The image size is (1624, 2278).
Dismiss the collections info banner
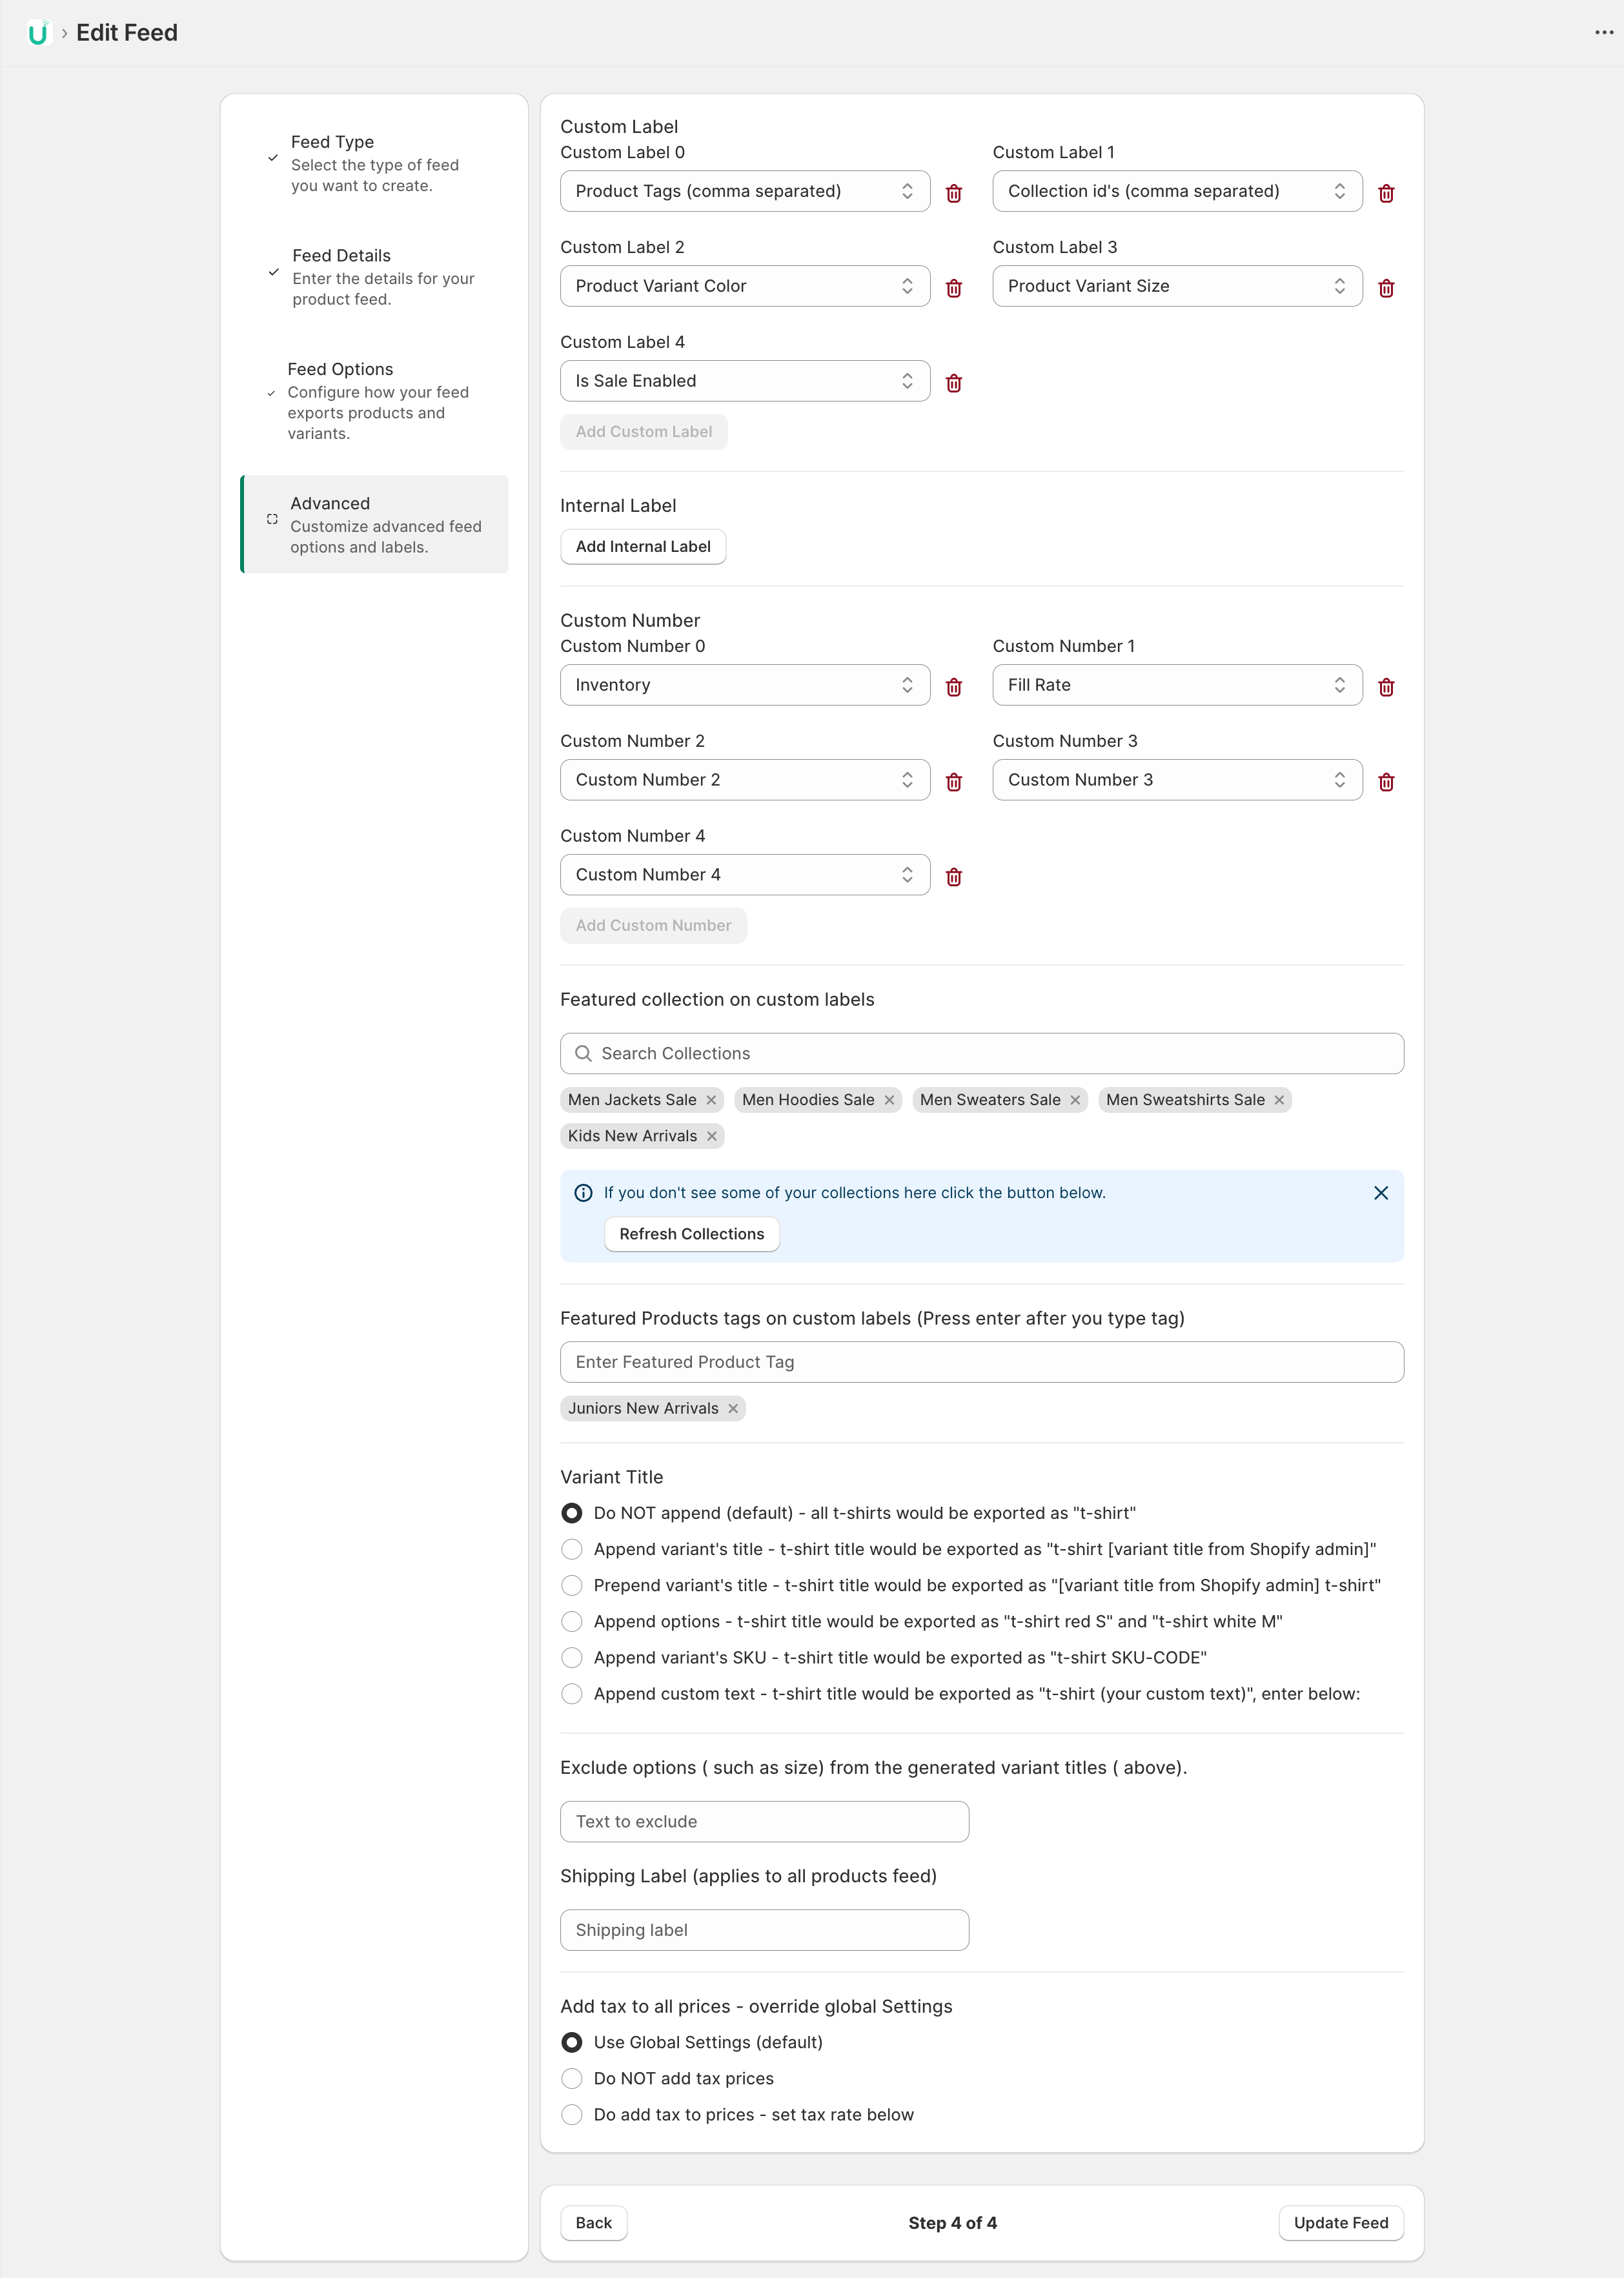pyautogui.click(x=1381, y=1193)
